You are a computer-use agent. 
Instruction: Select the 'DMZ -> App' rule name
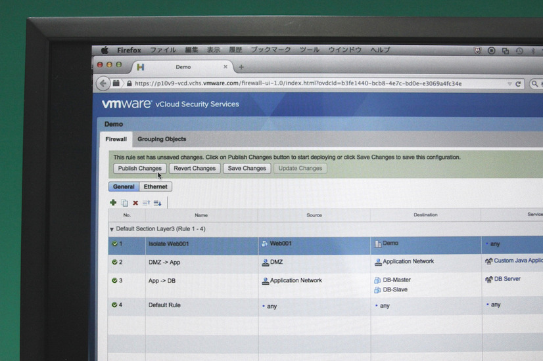click(x=164, y=263)
